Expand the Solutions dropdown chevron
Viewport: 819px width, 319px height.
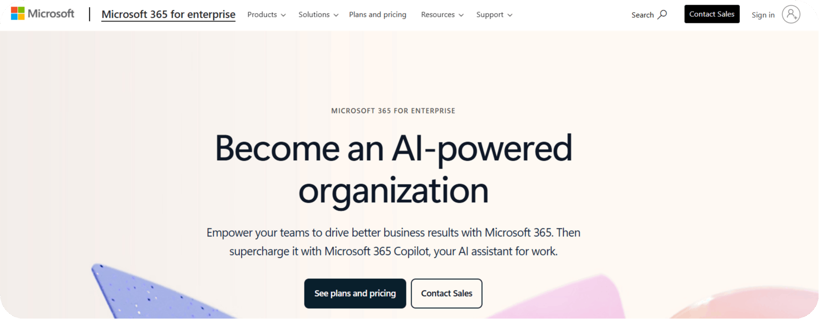tap(336, 15)
